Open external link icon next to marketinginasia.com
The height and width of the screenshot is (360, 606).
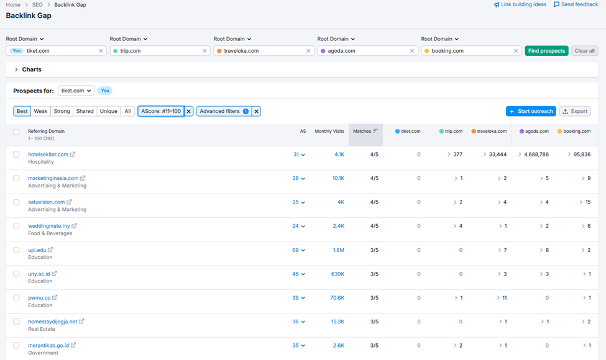[83, 178]
